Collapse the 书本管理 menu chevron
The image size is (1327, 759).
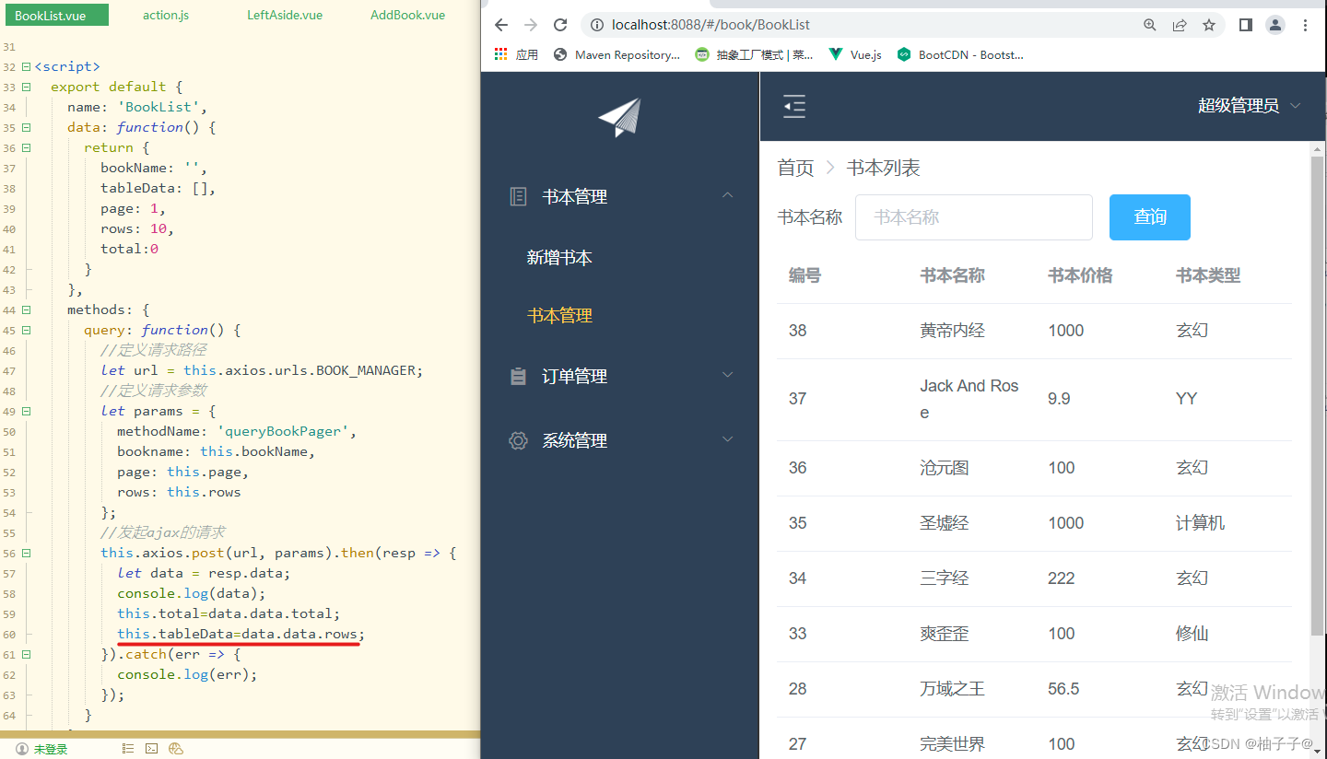[x=728, y=195]
